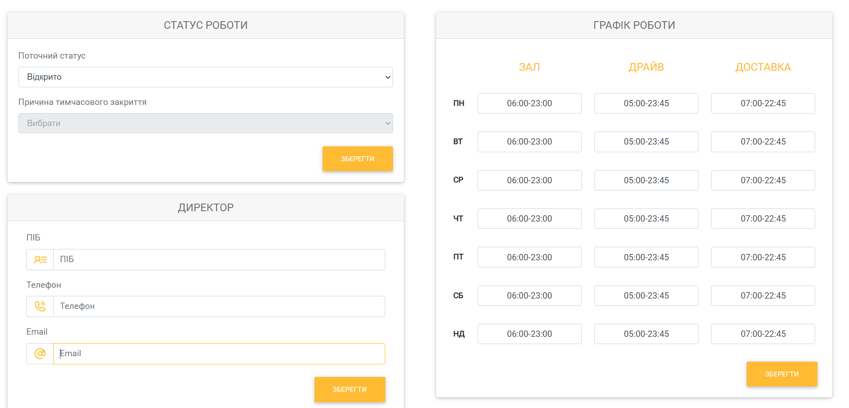Click the phone icon beside Телефон field
Screen dimensions: 849x408
[x=40, y=307]
